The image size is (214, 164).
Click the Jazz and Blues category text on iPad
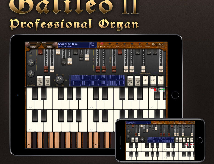[65, 46]
